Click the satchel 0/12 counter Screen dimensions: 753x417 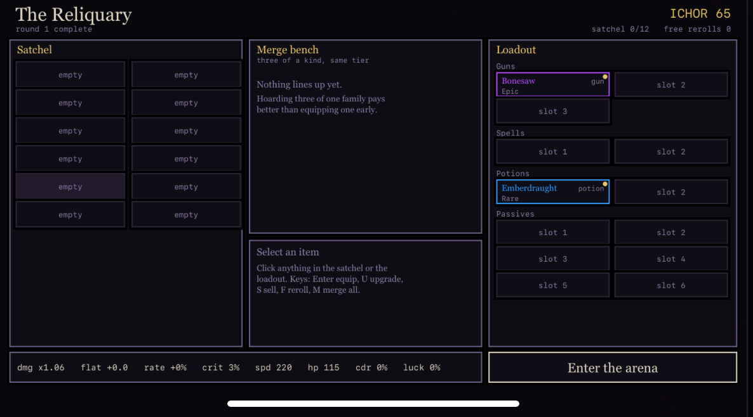pyautogui.click(x=620, y=29)
